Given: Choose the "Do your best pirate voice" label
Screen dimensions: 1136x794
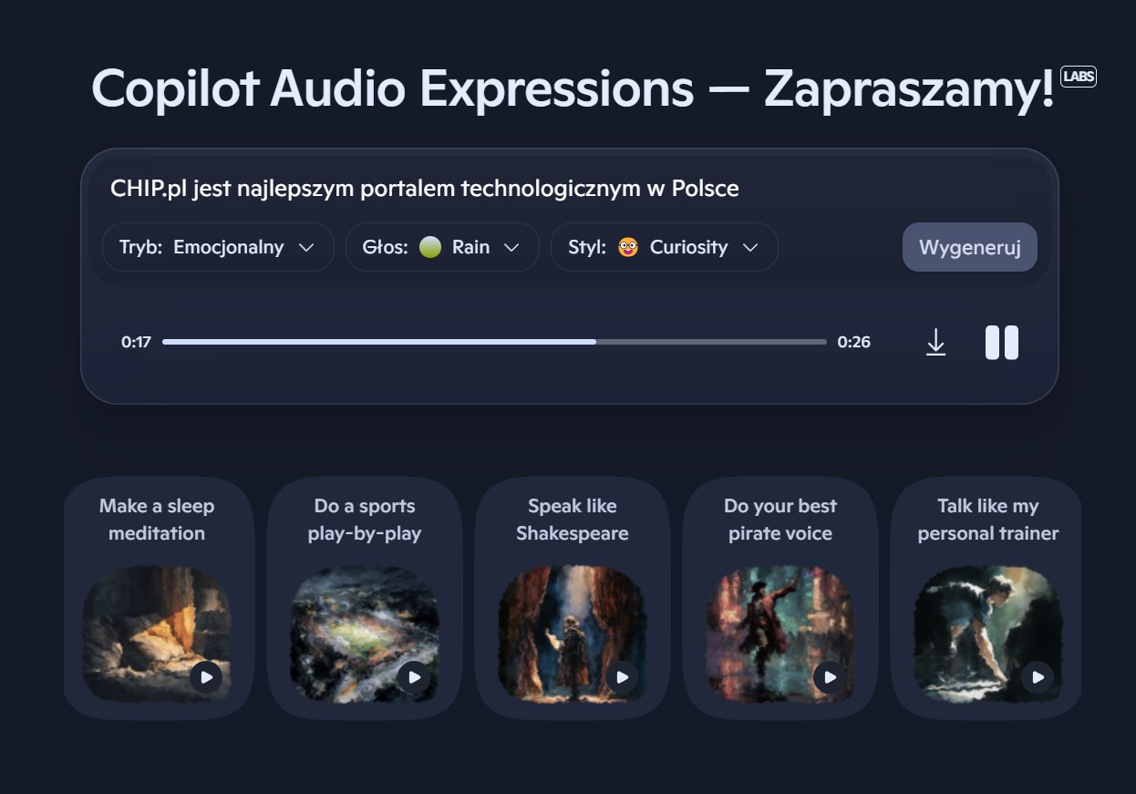Looking at the screenshot, I should click(780, 520).
